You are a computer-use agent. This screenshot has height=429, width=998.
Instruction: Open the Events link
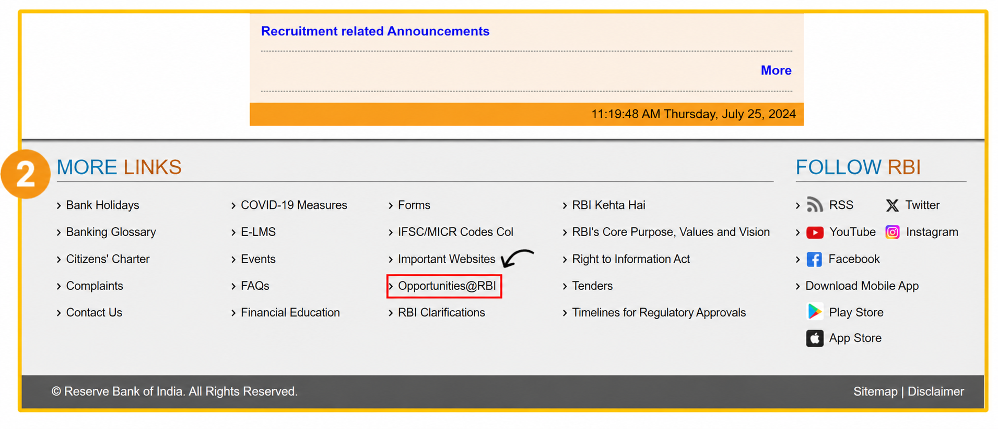point(258,259)
